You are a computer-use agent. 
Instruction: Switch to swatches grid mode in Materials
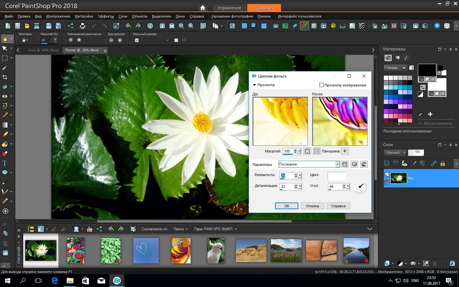point(388,58)
